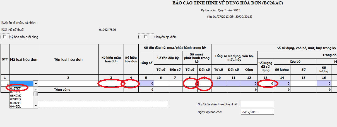Click row 1 Xóa bỏ 'Số' cell, column 15
Screen dimensions: 337x127
304,83
